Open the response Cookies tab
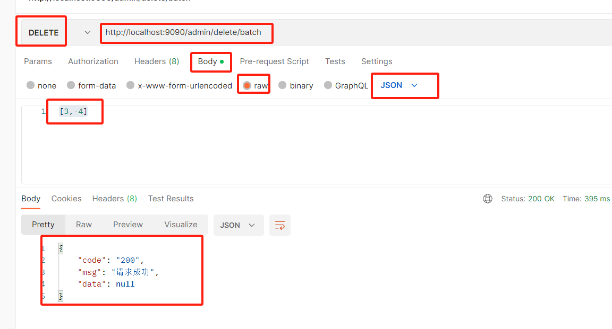The width and height of the screenshot is (612, 329). point(66,199)
